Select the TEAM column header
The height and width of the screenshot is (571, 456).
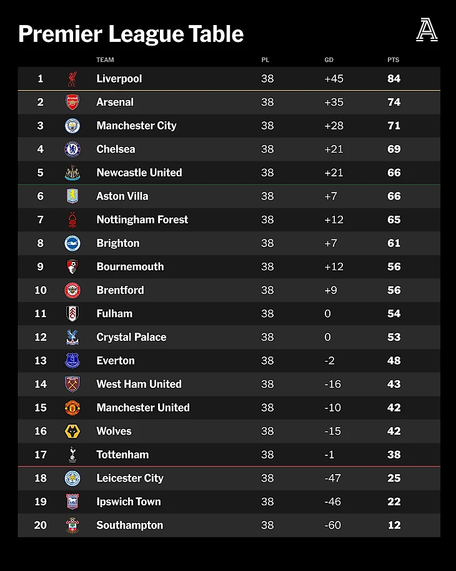pos(105,59)
